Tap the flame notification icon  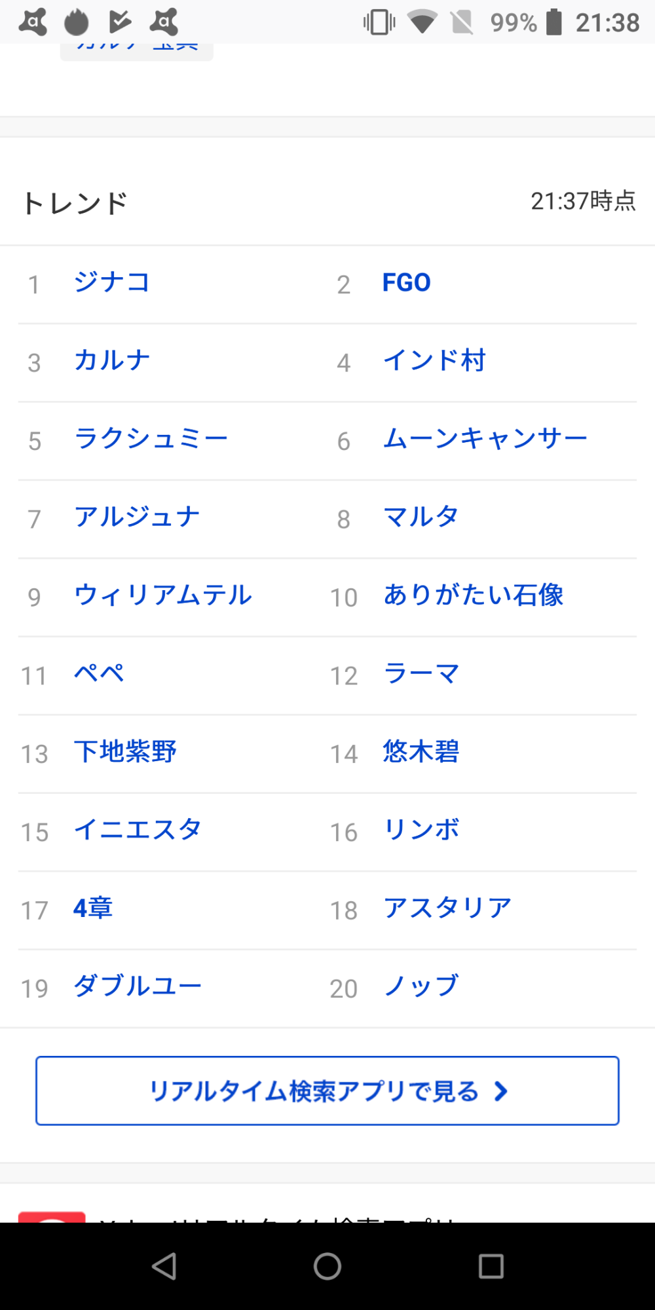click(76, 22)
